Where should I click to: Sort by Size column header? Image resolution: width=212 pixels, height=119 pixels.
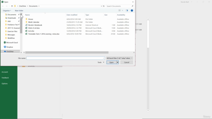coord(106,15)
